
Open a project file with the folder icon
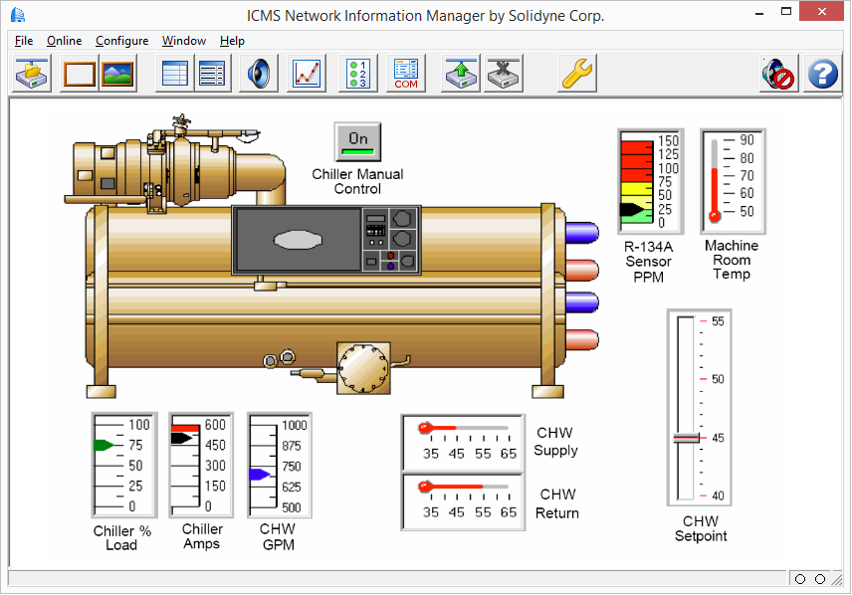[x=30, y=73]
